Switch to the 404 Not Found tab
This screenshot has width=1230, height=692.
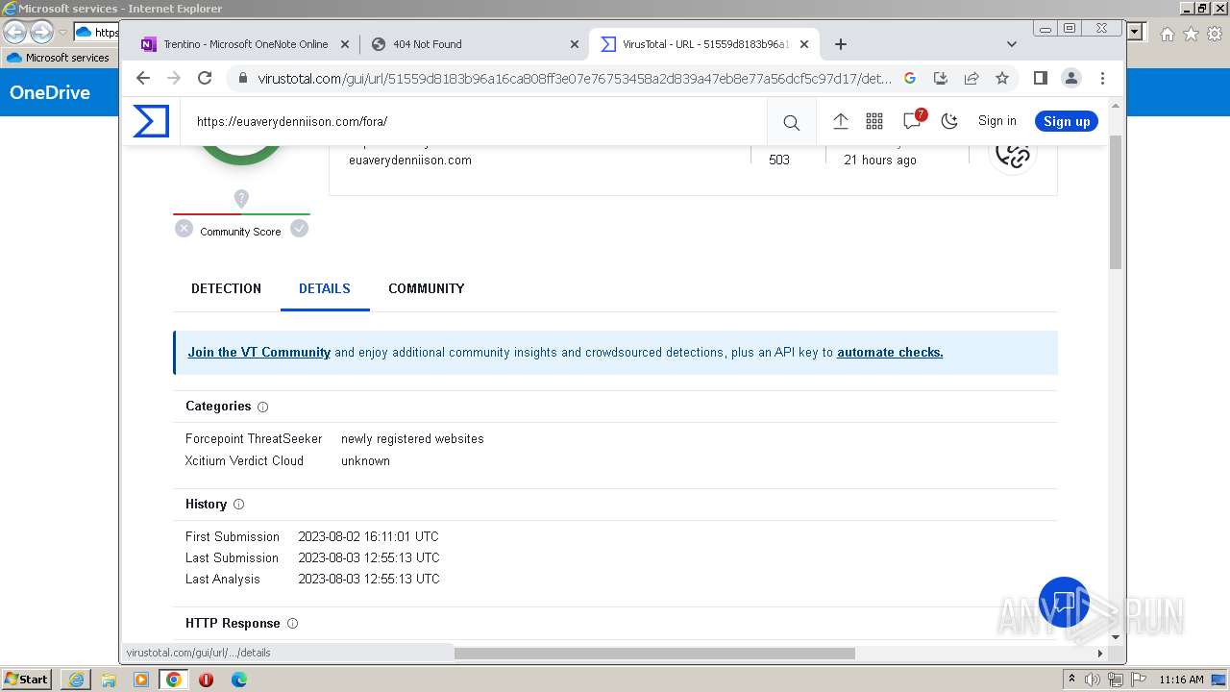[475, 44]
